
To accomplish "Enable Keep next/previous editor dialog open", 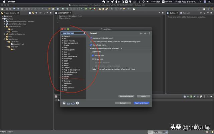I will click(x=91, y=42).
